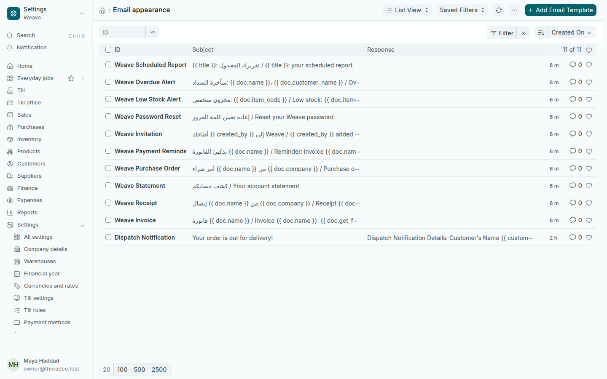Expand the Saved Filters dropdown

click(462, 10)
